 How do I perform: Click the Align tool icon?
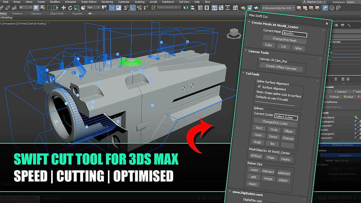[x=192, y=8]
